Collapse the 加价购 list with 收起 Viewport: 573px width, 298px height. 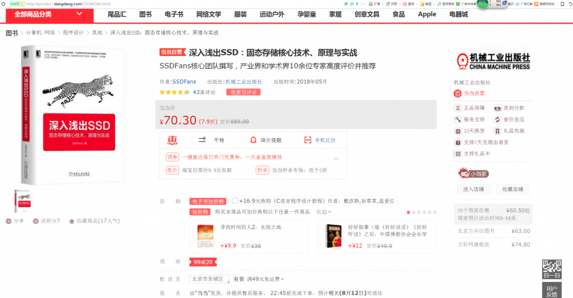(324, 212)
